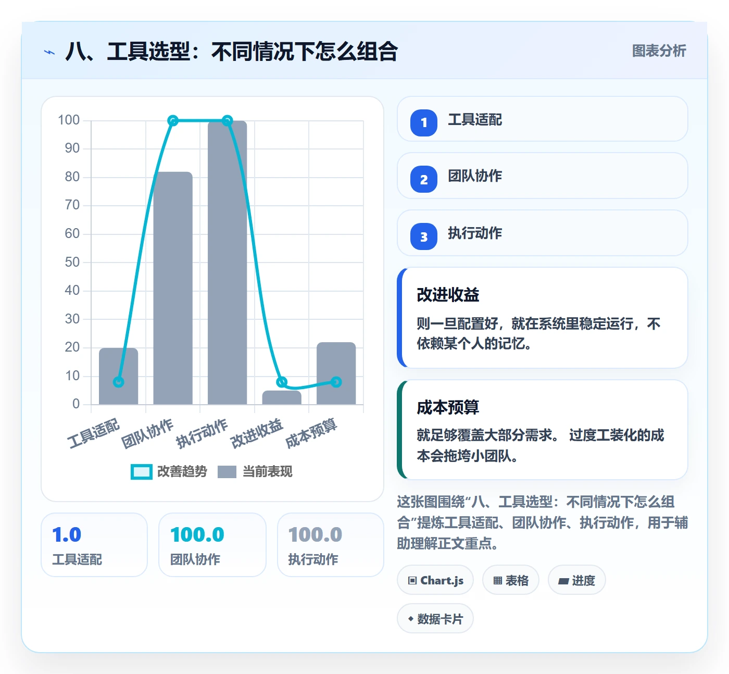
Task: Click the trend line point on 成本预算 bar
Action: 336,382
